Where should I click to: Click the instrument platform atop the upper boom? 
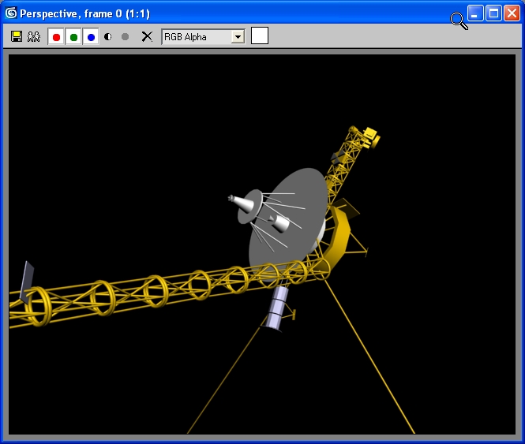tap(367, 136)
